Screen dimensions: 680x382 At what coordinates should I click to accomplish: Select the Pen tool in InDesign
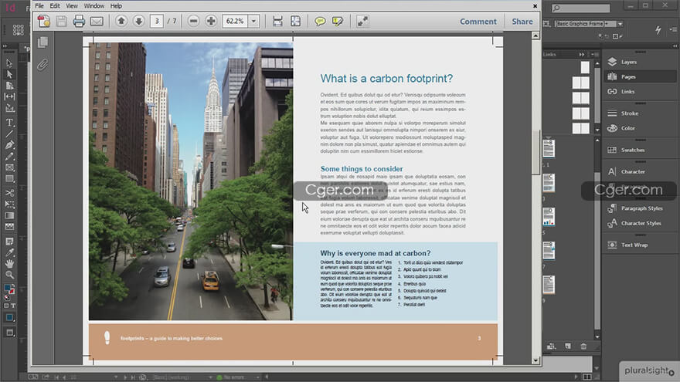click(9, 145)
